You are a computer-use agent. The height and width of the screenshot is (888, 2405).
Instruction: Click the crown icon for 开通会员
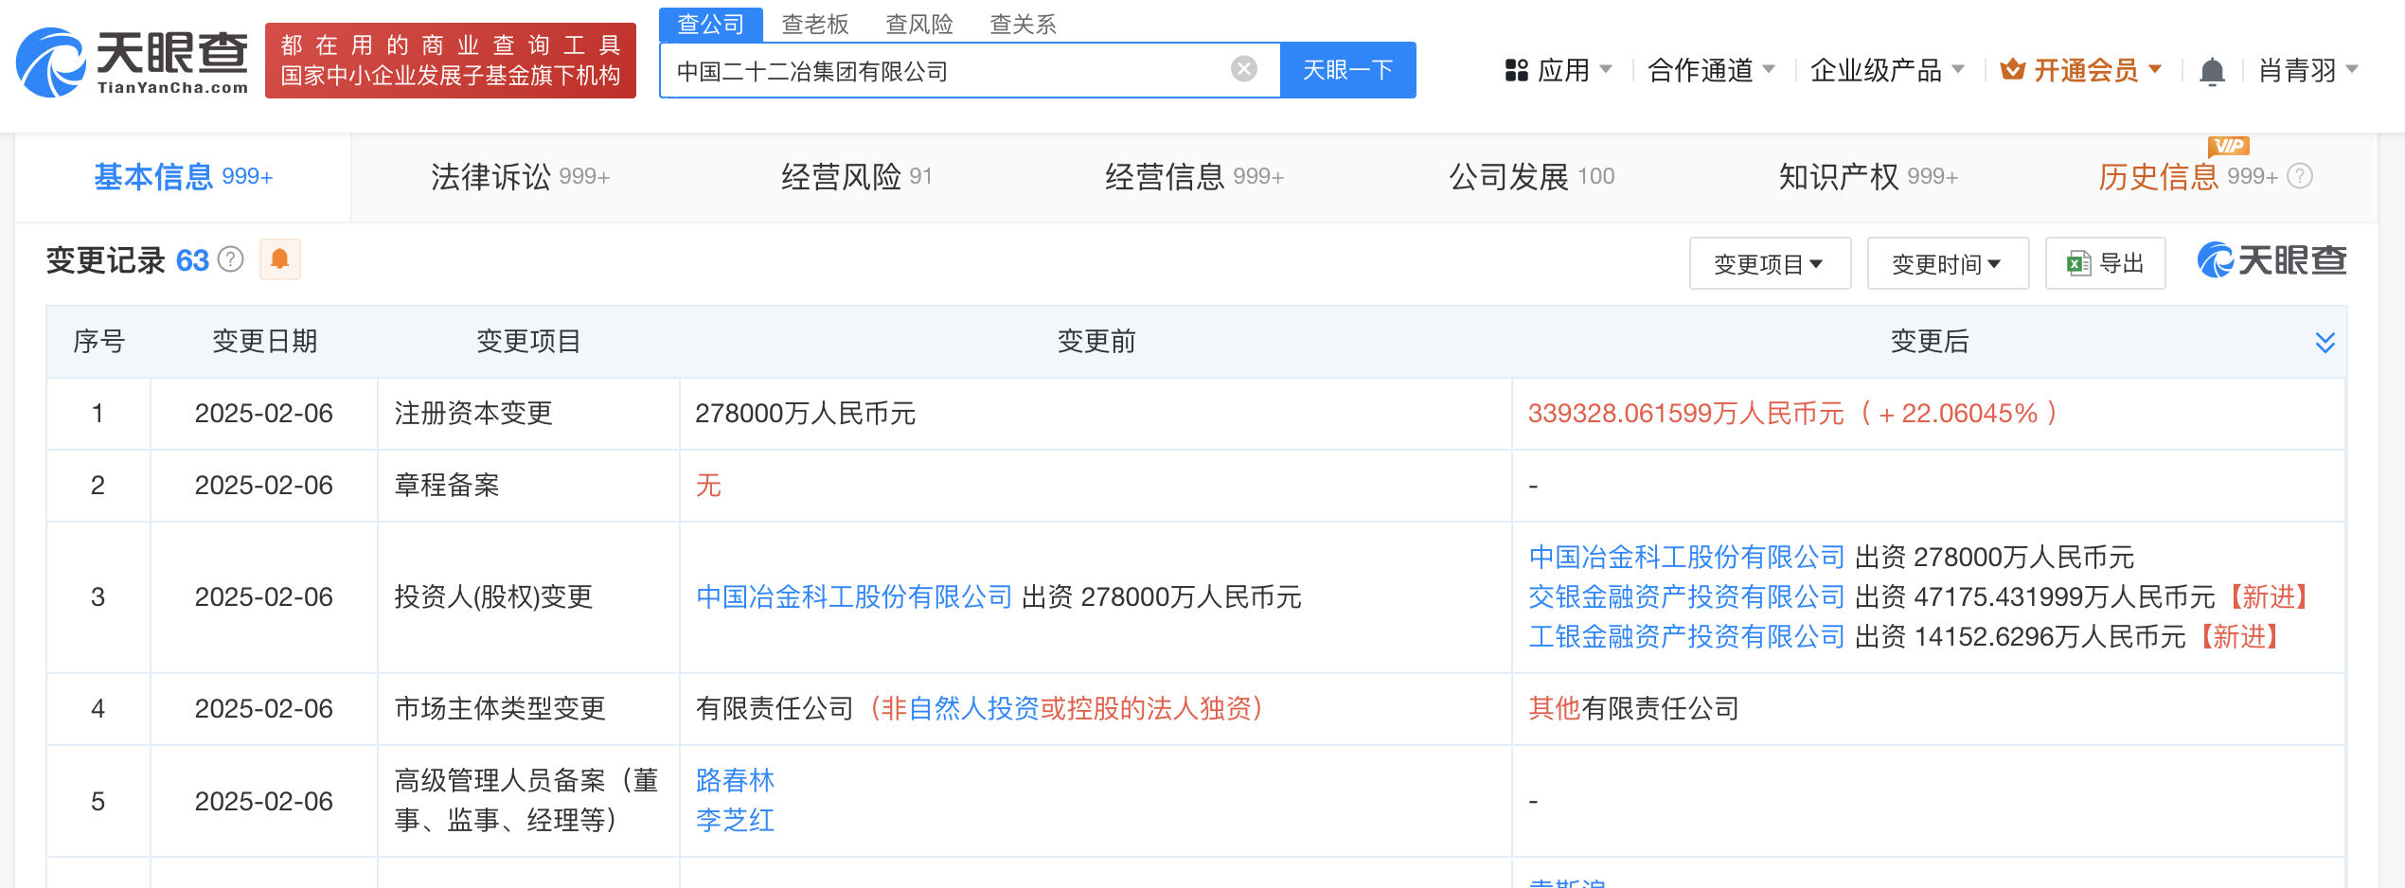[2011, 69]
